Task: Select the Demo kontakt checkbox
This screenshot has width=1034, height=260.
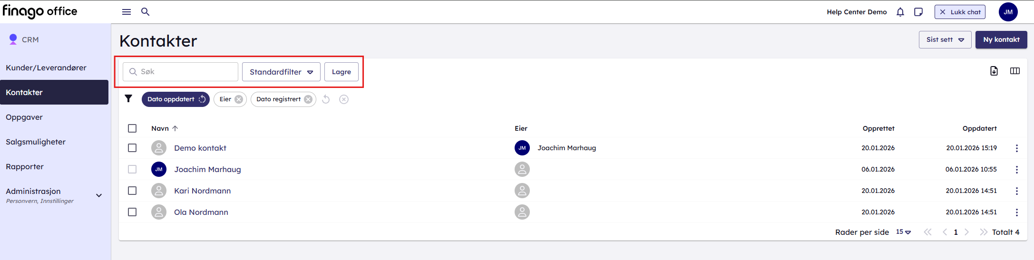Action: pyautogui.click(x=132, y=148)
